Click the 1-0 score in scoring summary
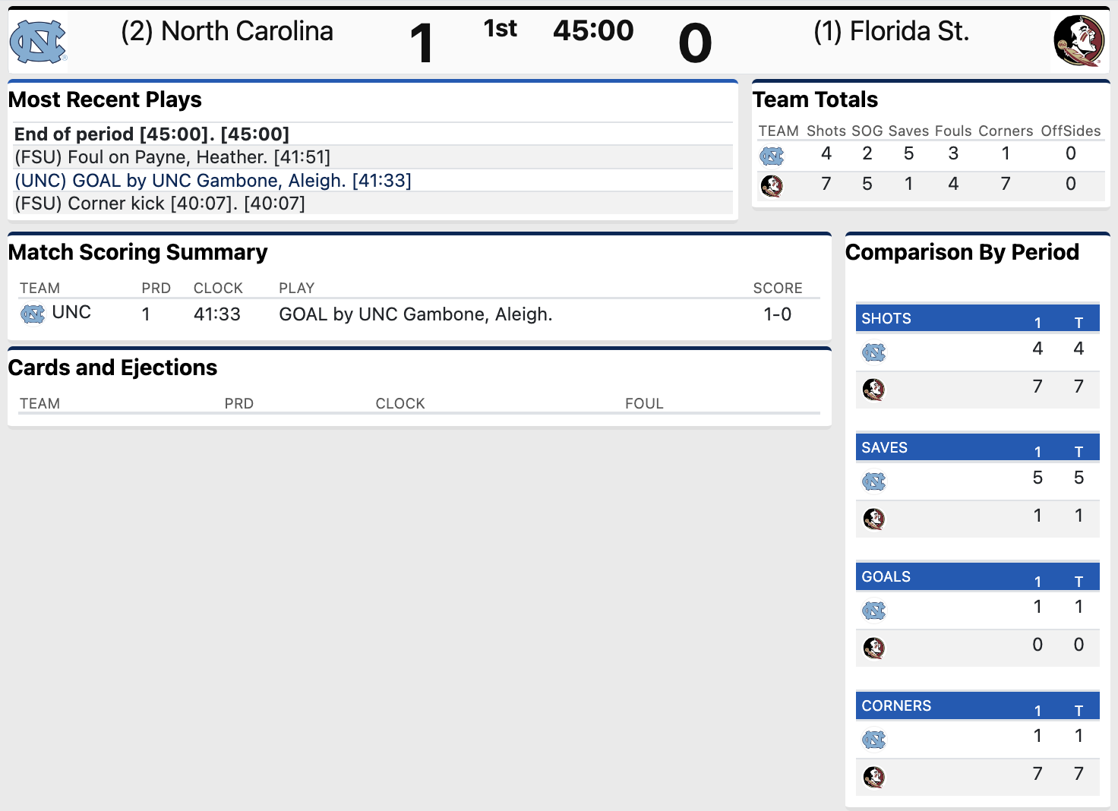This screenshot has height=811, width=1118. tap(778, 314)
